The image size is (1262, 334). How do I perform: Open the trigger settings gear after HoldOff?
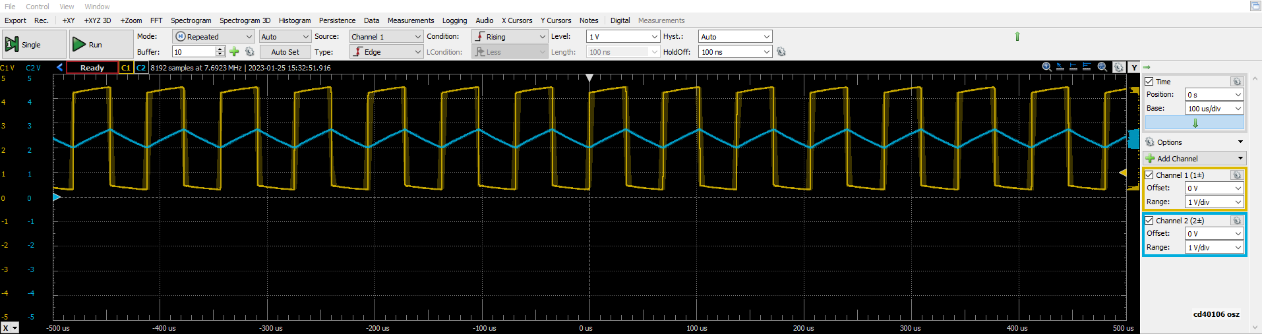781,51
